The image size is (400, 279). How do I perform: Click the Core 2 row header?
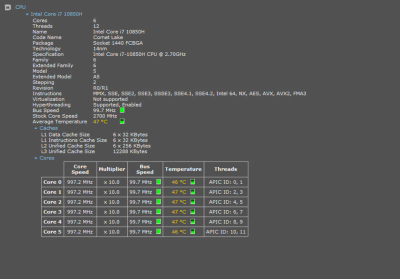click(x=52, y=202)
